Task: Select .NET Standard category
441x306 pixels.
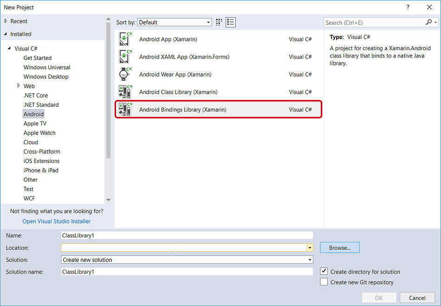Action: (x=41, y=104)
